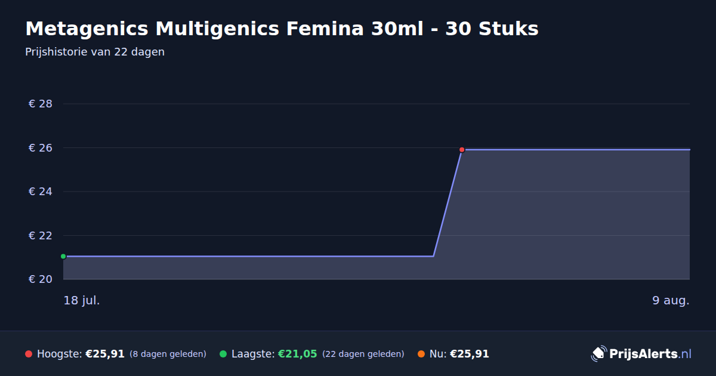
Task: Select the € 28 y-axis label
Action: coord(41,104)
